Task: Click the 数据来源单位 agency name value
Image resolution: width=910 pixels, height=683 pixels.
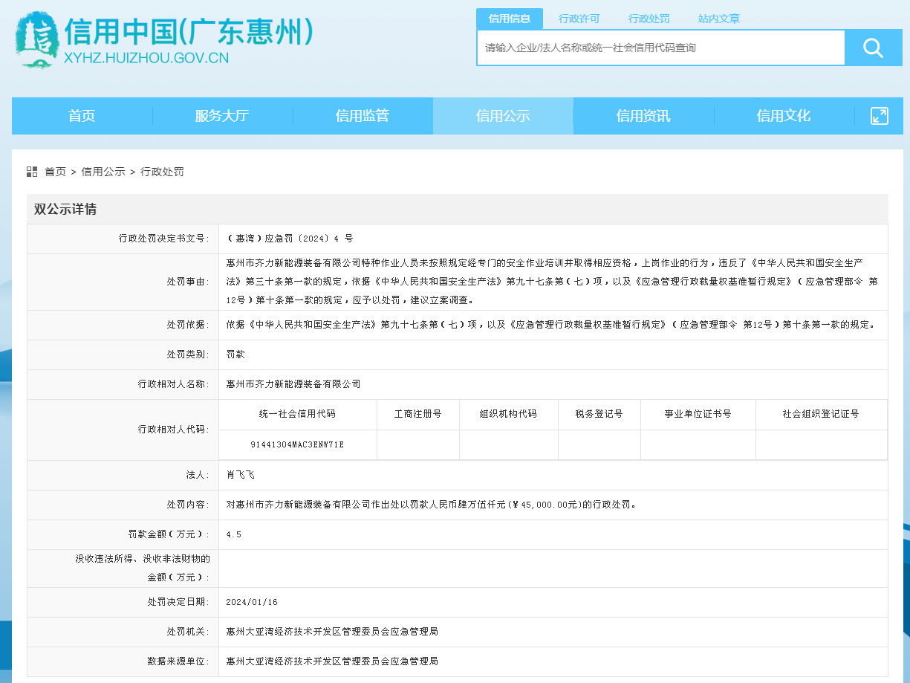Action: 332,661
